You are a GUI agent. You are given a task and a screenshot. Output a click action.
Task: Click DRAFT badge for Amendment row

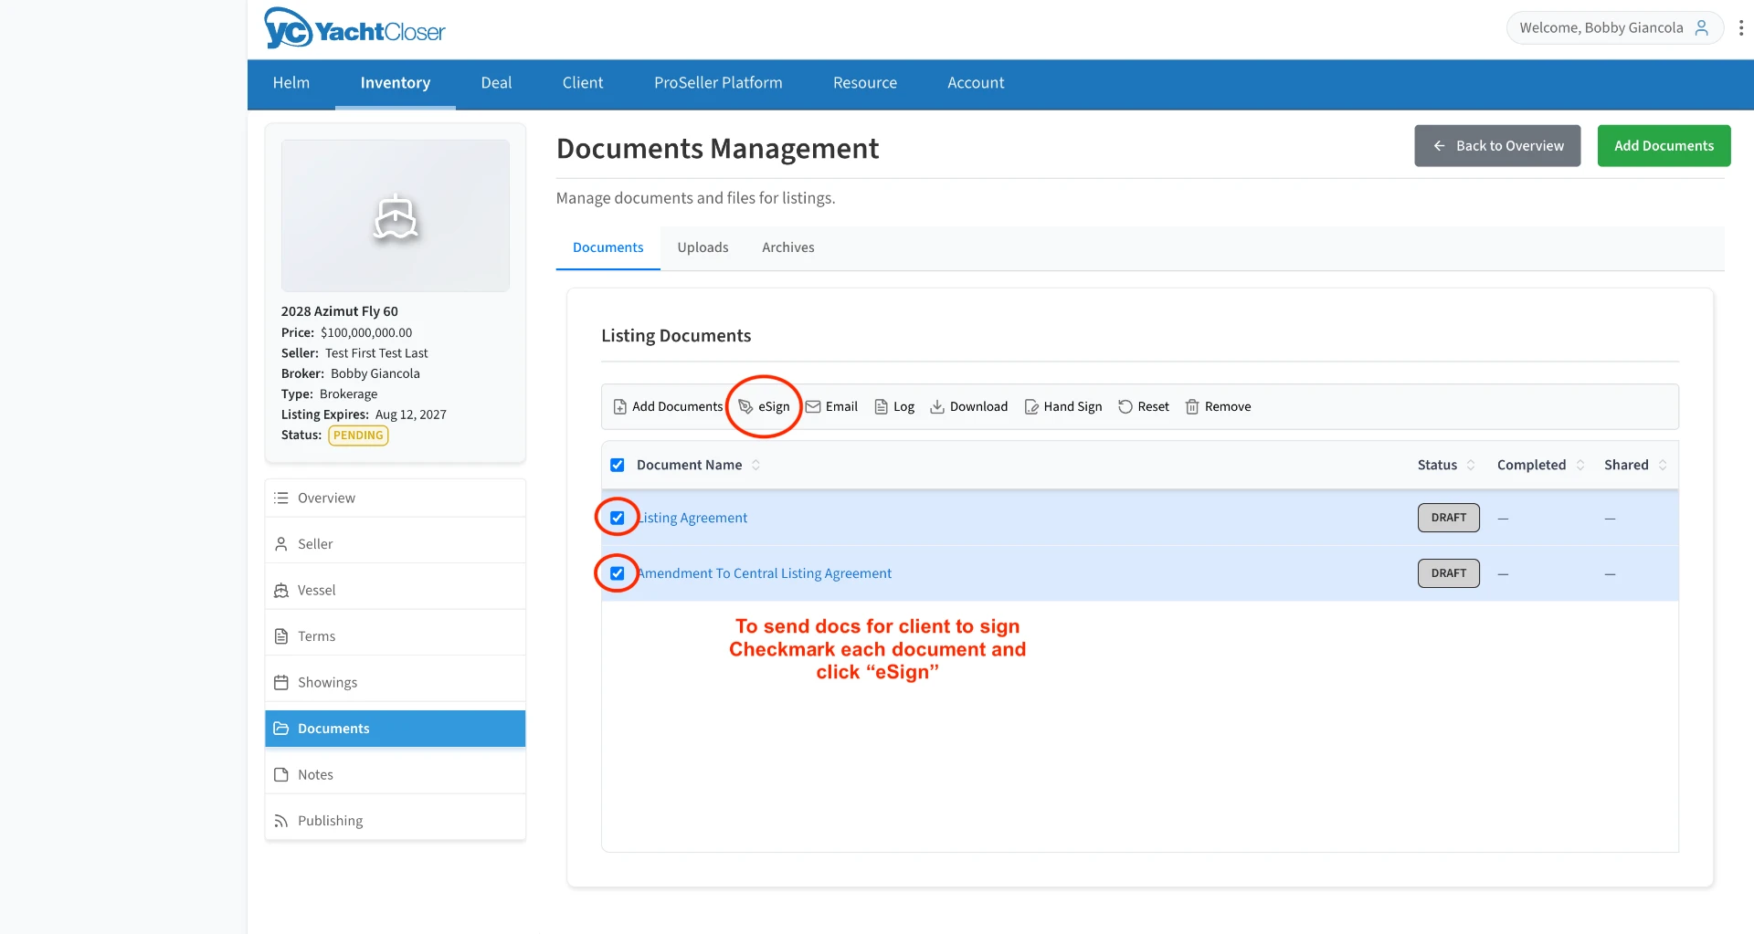1449,573
